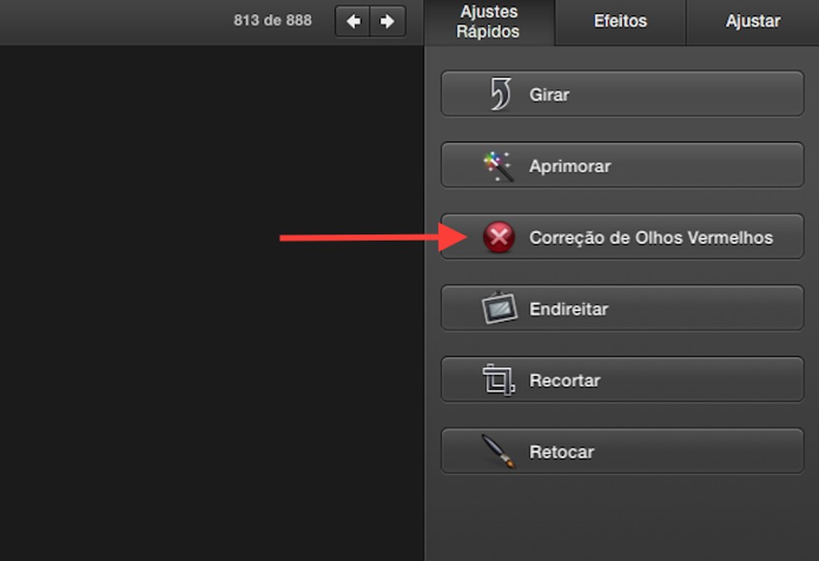Click the Correção de Olhos Vermelhos label

[x=651, y=238]
